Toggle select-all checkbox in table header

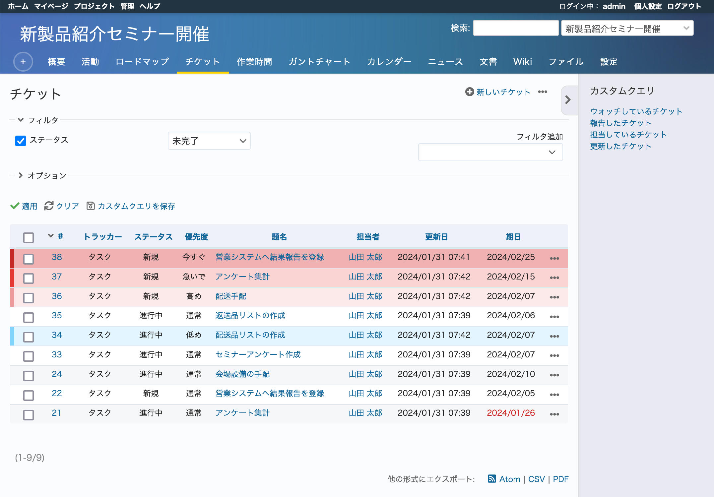29,237
